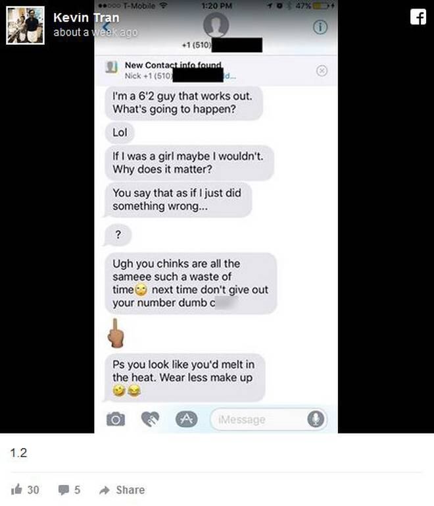The image size is (434, 506).
Task: Open the comments speech bubble icon
Action: tap(63, 490)
